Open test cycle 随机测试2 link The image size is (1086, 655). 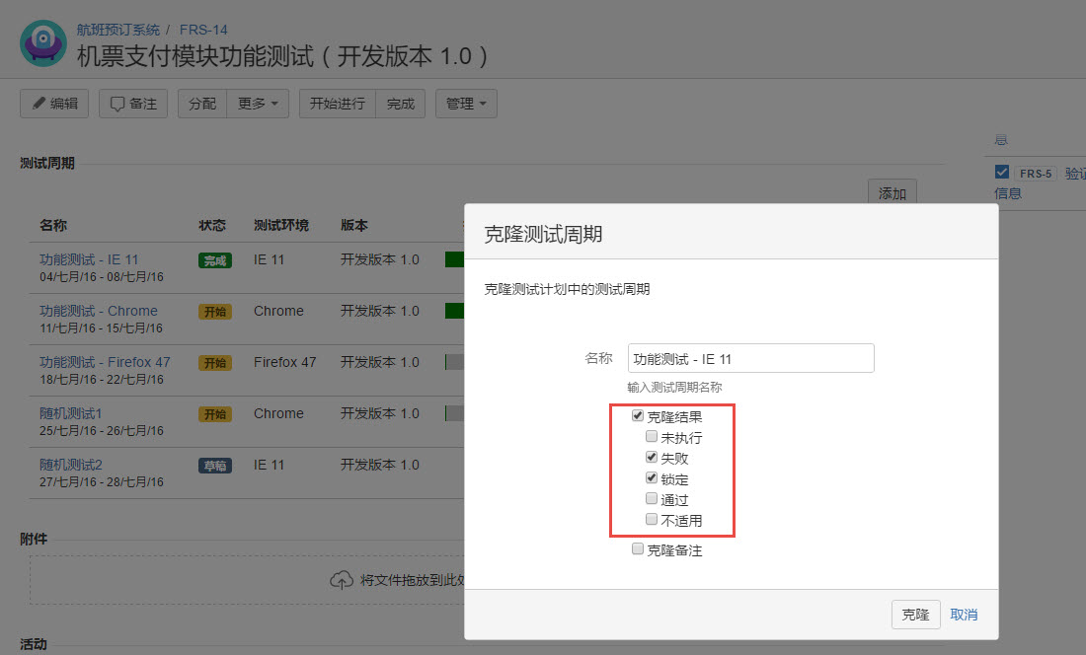click(71, 464)
